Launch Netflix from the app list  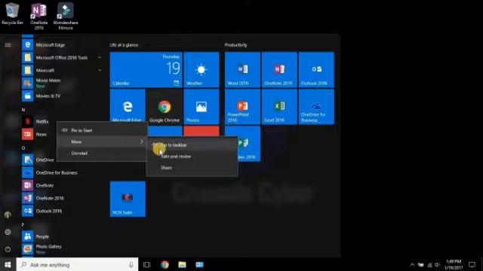click(39, 121)
